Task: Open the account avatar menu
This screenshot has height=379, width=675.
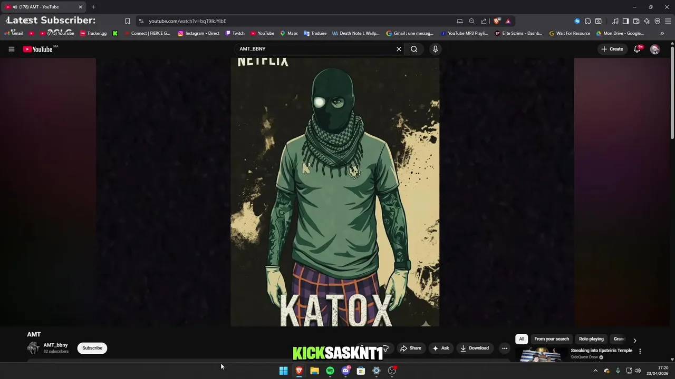Action: [655, 49]
